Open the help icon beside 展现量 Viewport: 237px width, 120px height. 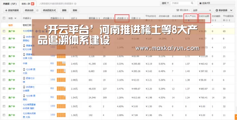97,18
